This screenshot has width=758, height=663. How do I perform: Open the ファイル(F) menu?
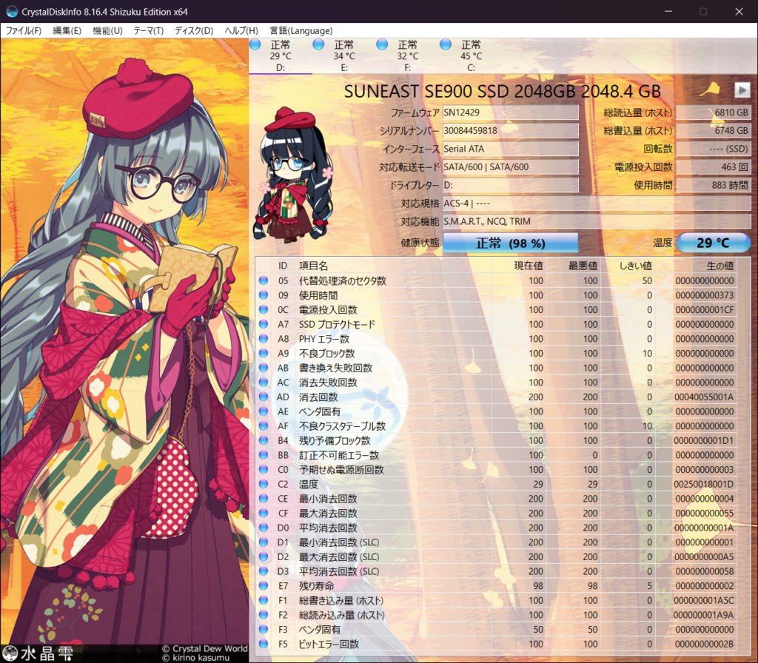[x=23, y=30]
